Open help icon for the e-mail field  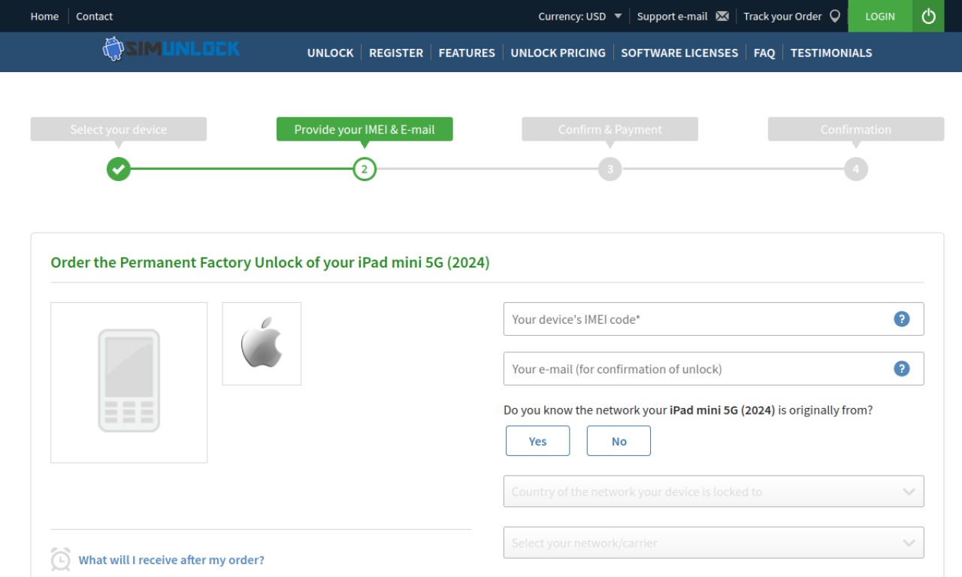(x=902, y=368)
